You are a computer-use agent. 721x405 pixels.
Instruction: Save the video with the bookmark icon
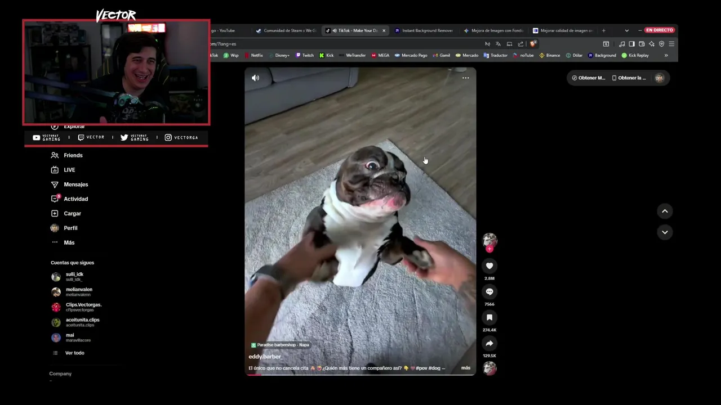(489, 317)
